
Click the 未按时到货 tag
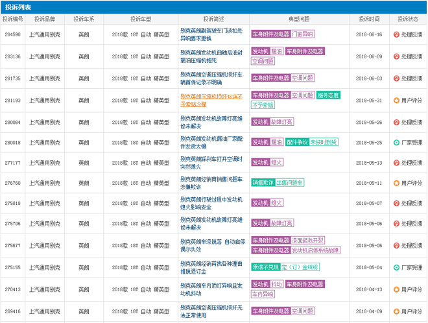pos(324,142)
